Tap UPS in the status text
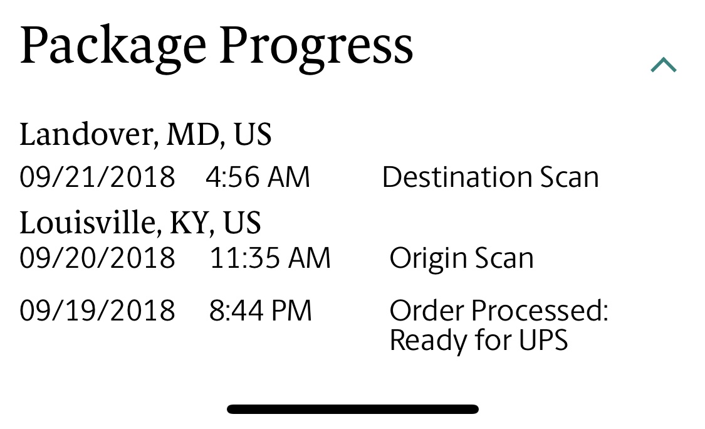Screen dimensions: 705x429 point(543,341)
